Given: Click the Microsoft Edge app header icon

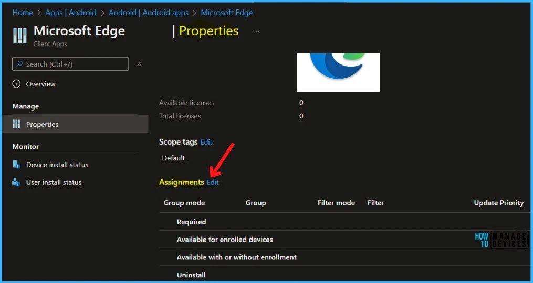Looking at the screenshot, I should (20, 36).
